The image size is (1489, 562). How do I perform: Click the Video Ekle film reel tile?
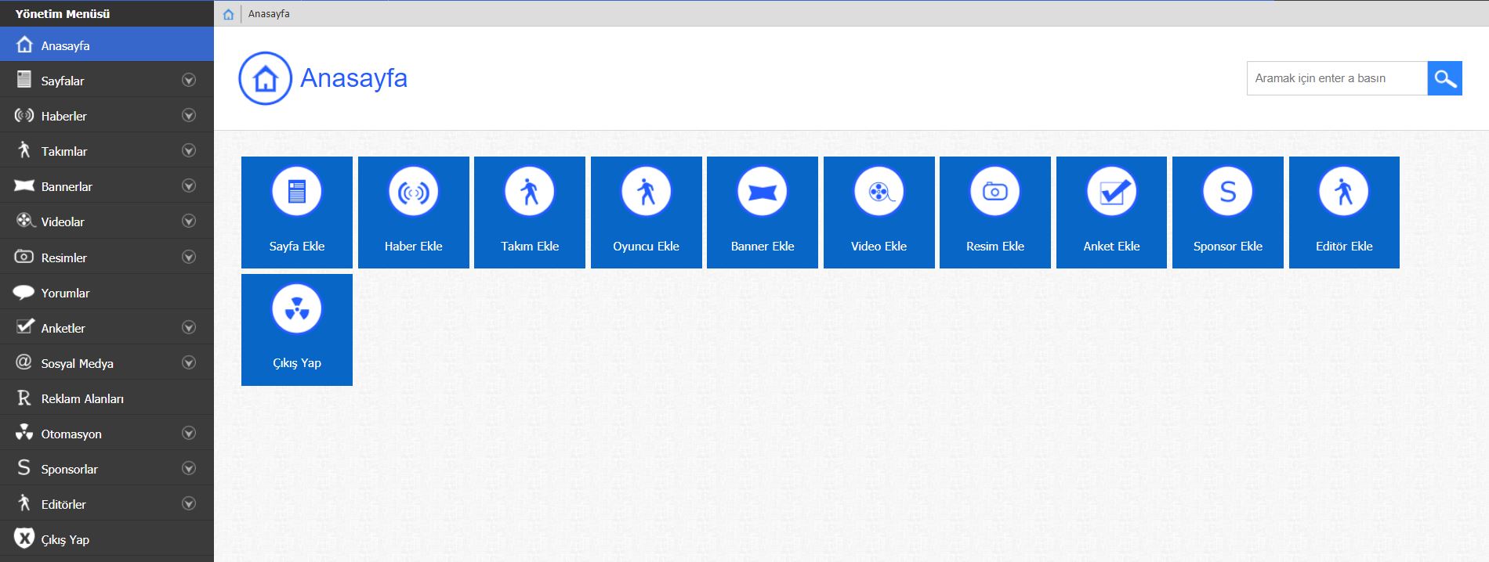[879, 212]
